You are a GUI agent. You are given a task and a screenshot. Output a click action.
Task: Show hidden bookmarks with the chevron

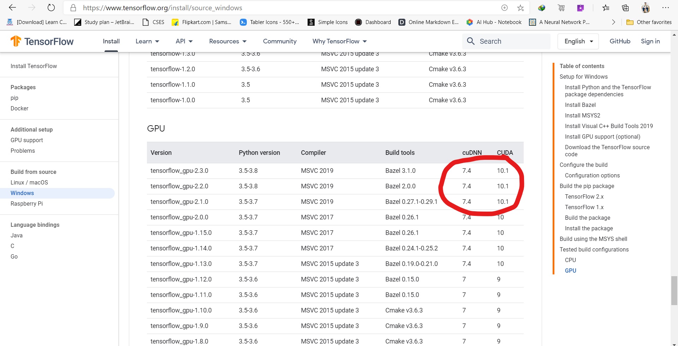point(613,22)
